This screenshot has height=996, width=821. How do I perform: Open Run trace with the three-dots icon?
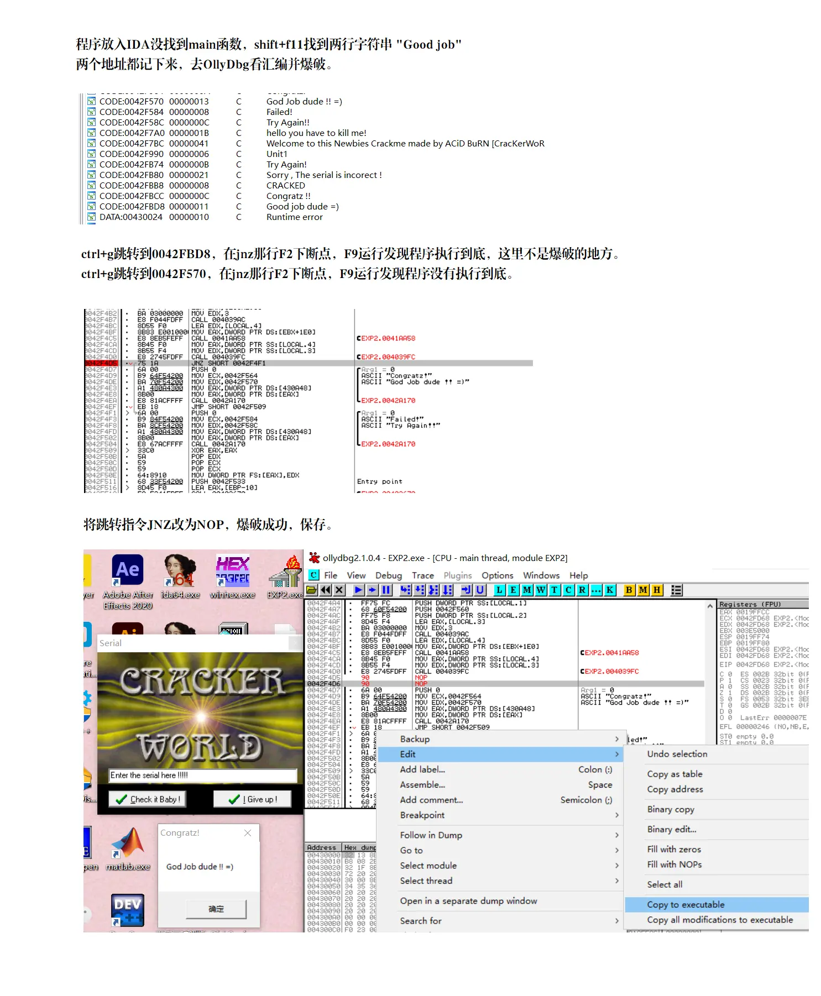click(596, 590)
